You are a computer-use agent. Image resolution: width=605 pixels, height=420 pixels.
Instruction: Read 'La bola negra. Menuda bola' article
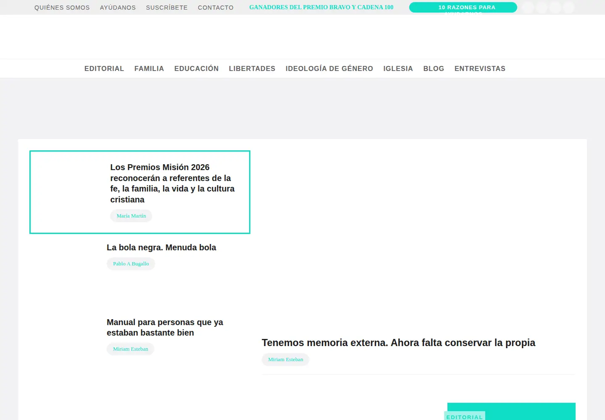pos(161,247)
